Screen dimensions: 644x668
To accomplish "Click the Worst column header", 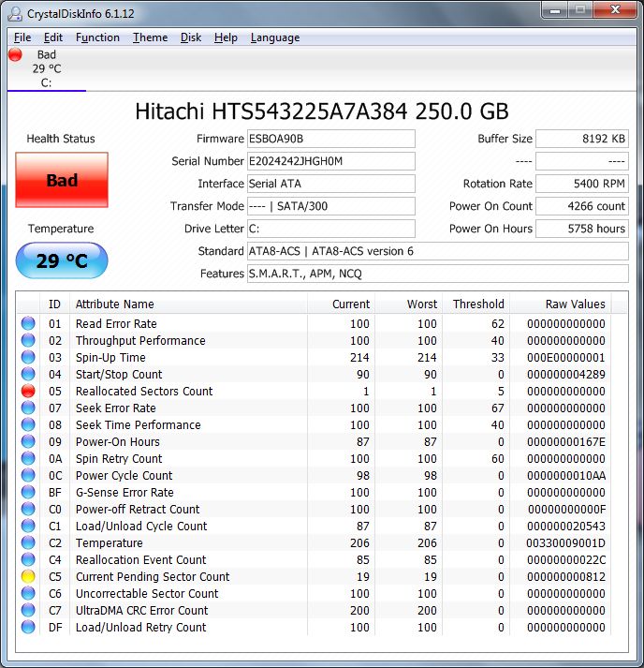I will [x=409, y=304].
